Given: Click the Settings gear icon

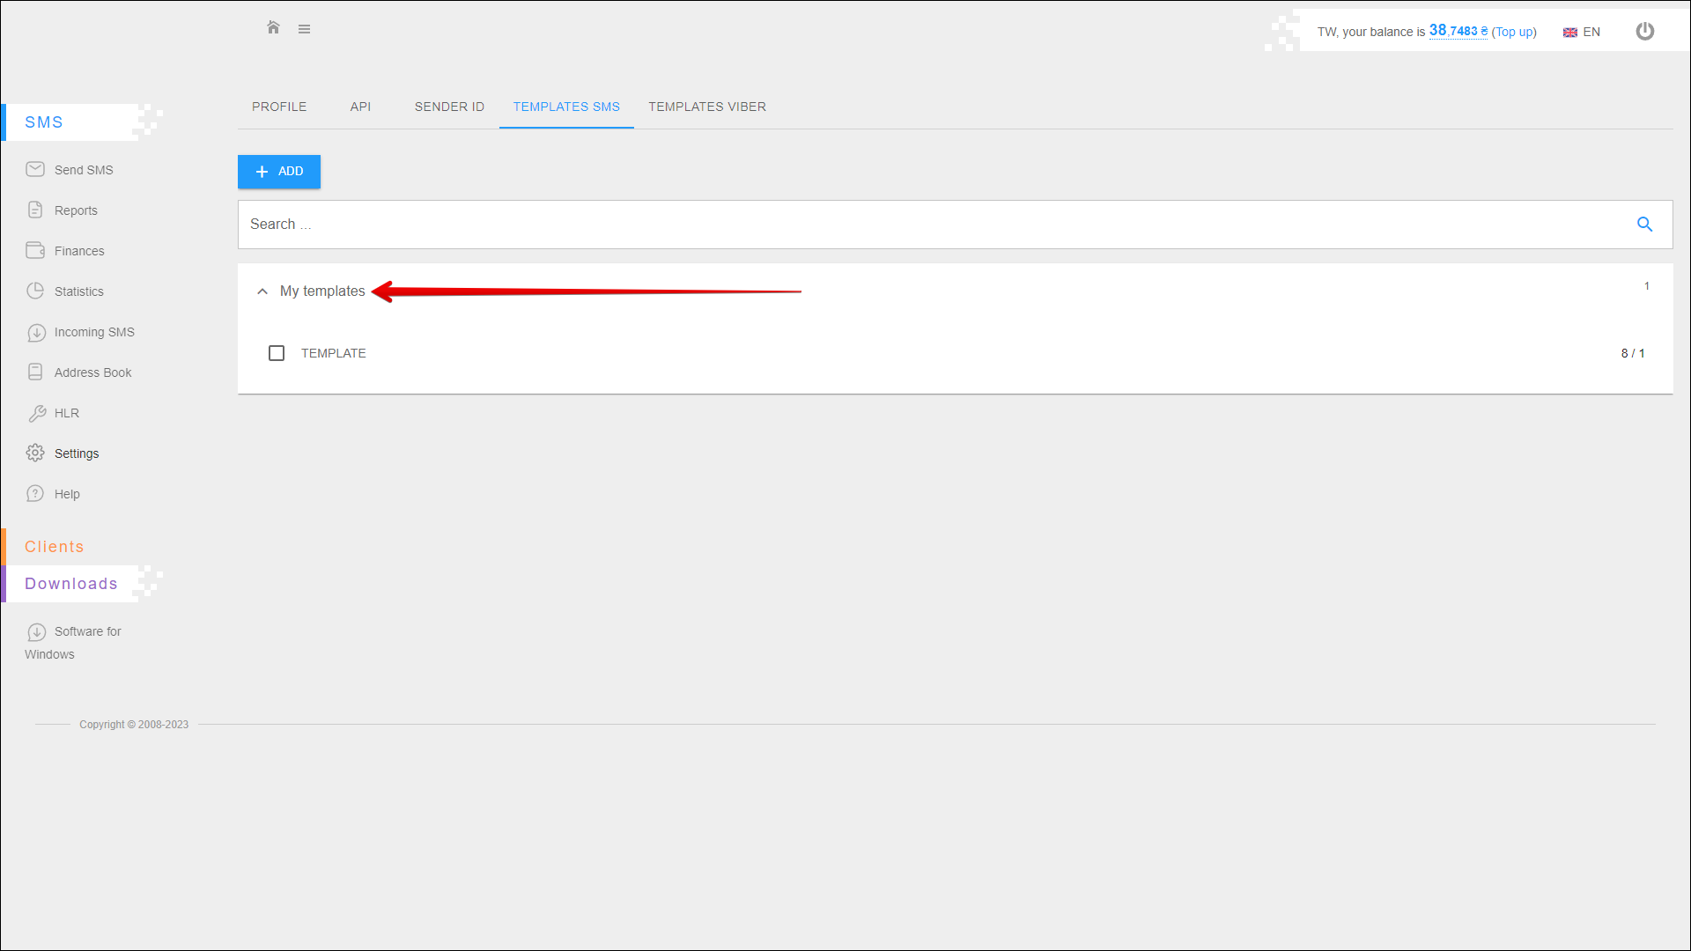Looking at the screenshot, I should pyautogui.click(x=35, y=453).
